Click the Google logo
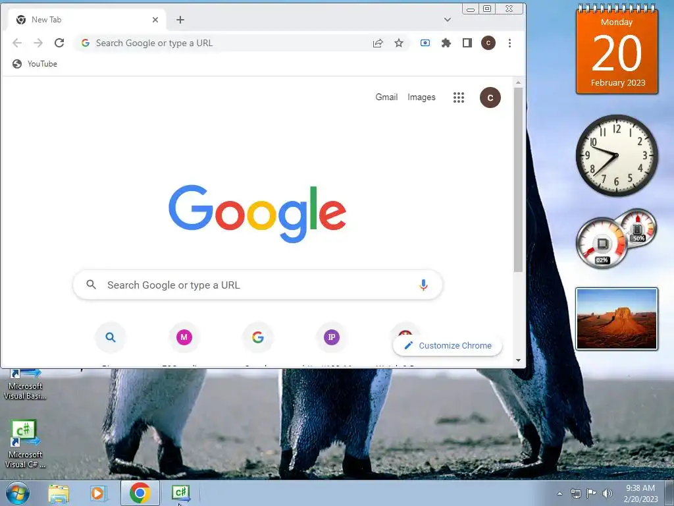This screenshot has height=506, width=674. [x=257, y=214]
